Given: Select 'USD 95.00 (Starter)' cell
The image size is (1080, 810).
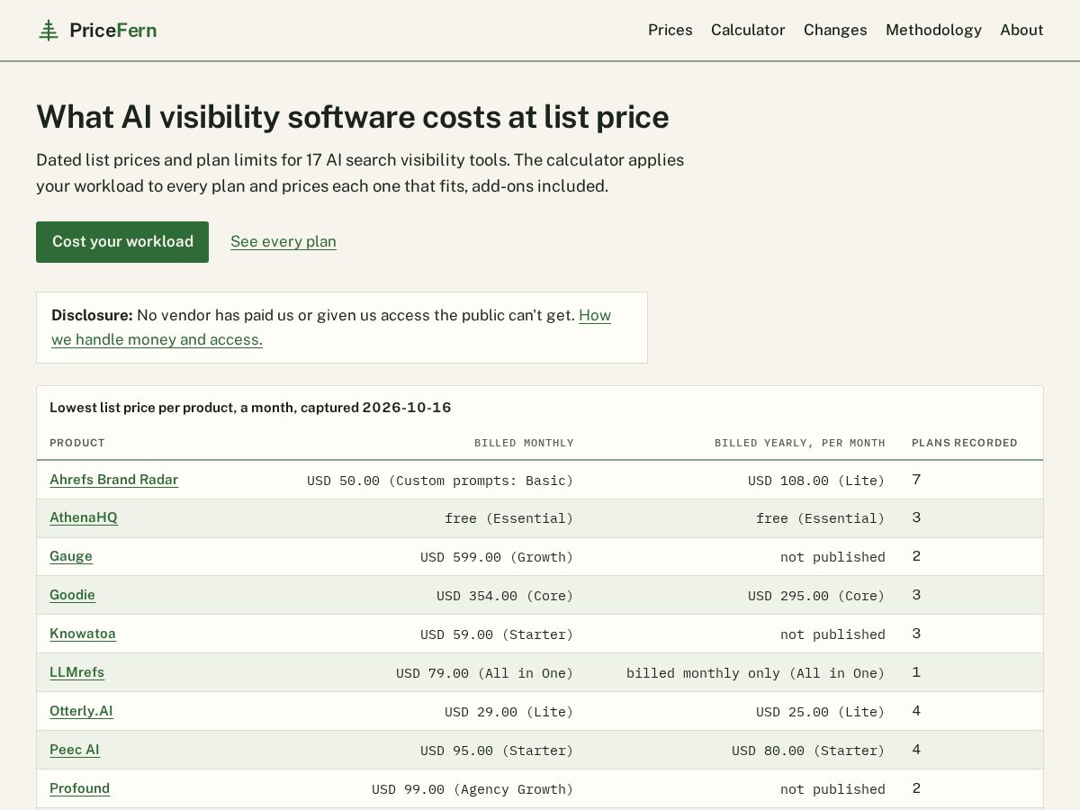Looking at the screenshot, I should 497,751.
